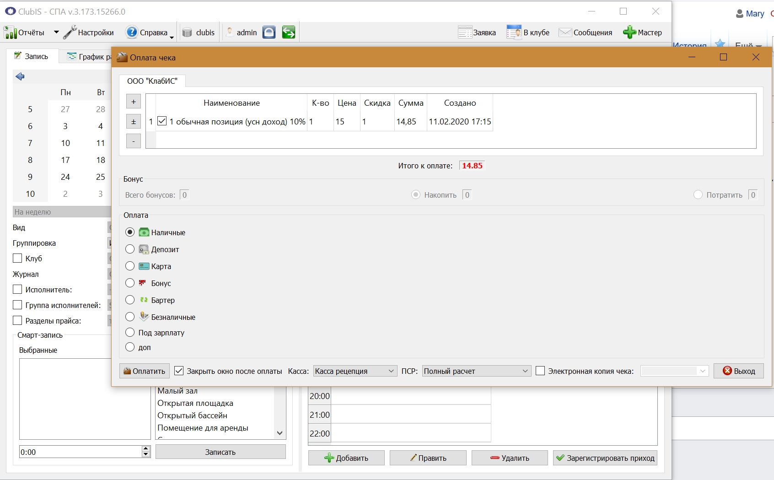Toggle Закрыть окно после оплаты checkbox
The width and height of the screenshot is (774, 480).
(179, 371)
